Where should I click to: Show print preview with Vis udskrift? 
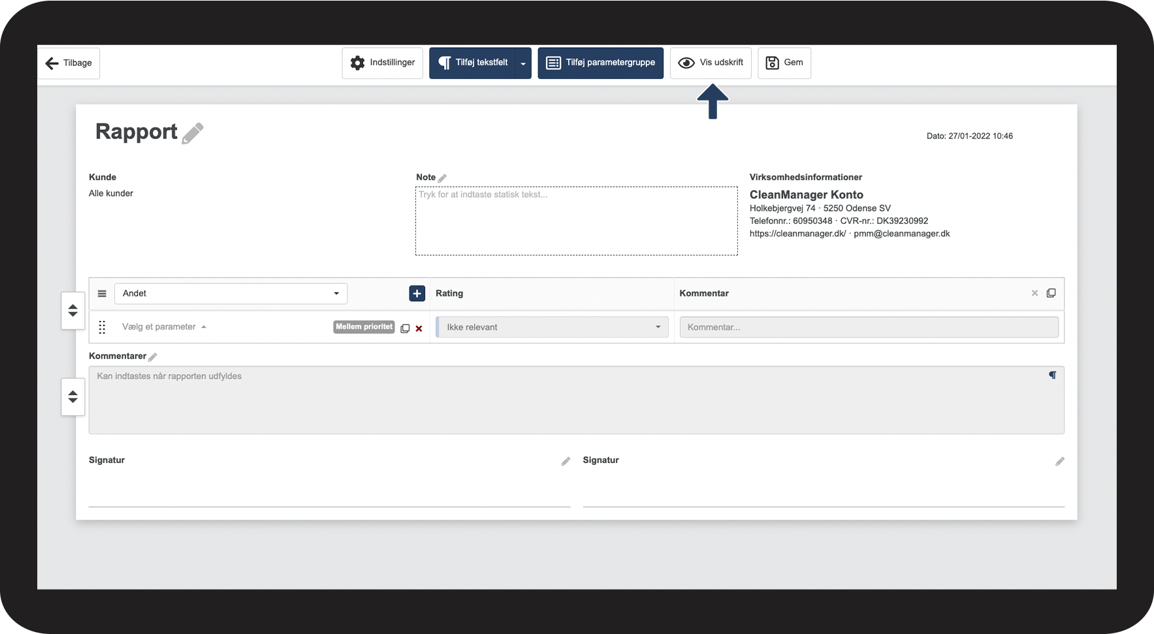point(711,63)
